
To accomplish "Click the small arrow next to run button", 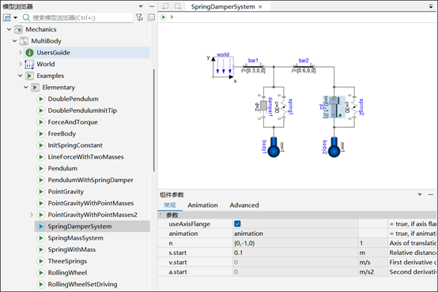I will [x=172, y=17].
